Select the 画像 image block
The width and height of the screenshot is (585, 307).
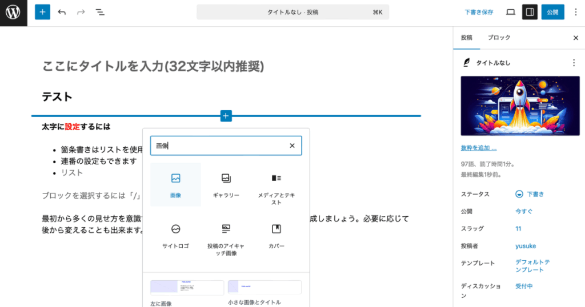(175, 184)
